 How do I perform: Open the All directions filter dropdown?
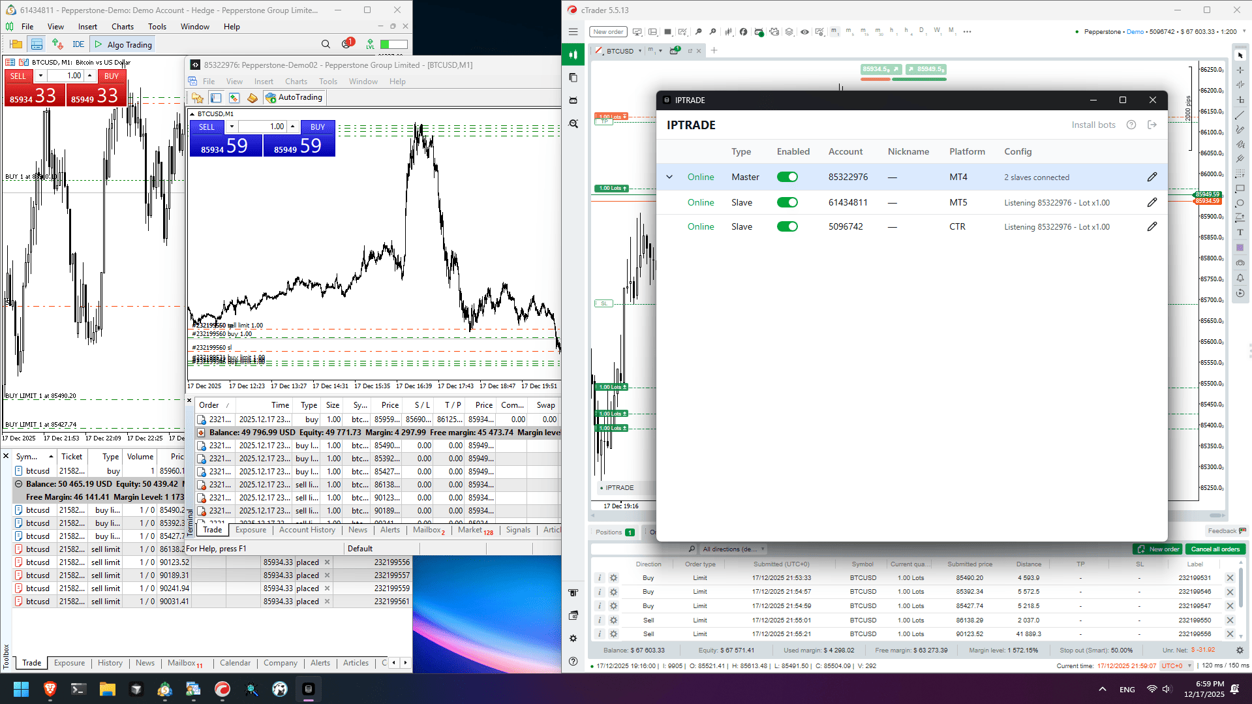pos(733,549)
